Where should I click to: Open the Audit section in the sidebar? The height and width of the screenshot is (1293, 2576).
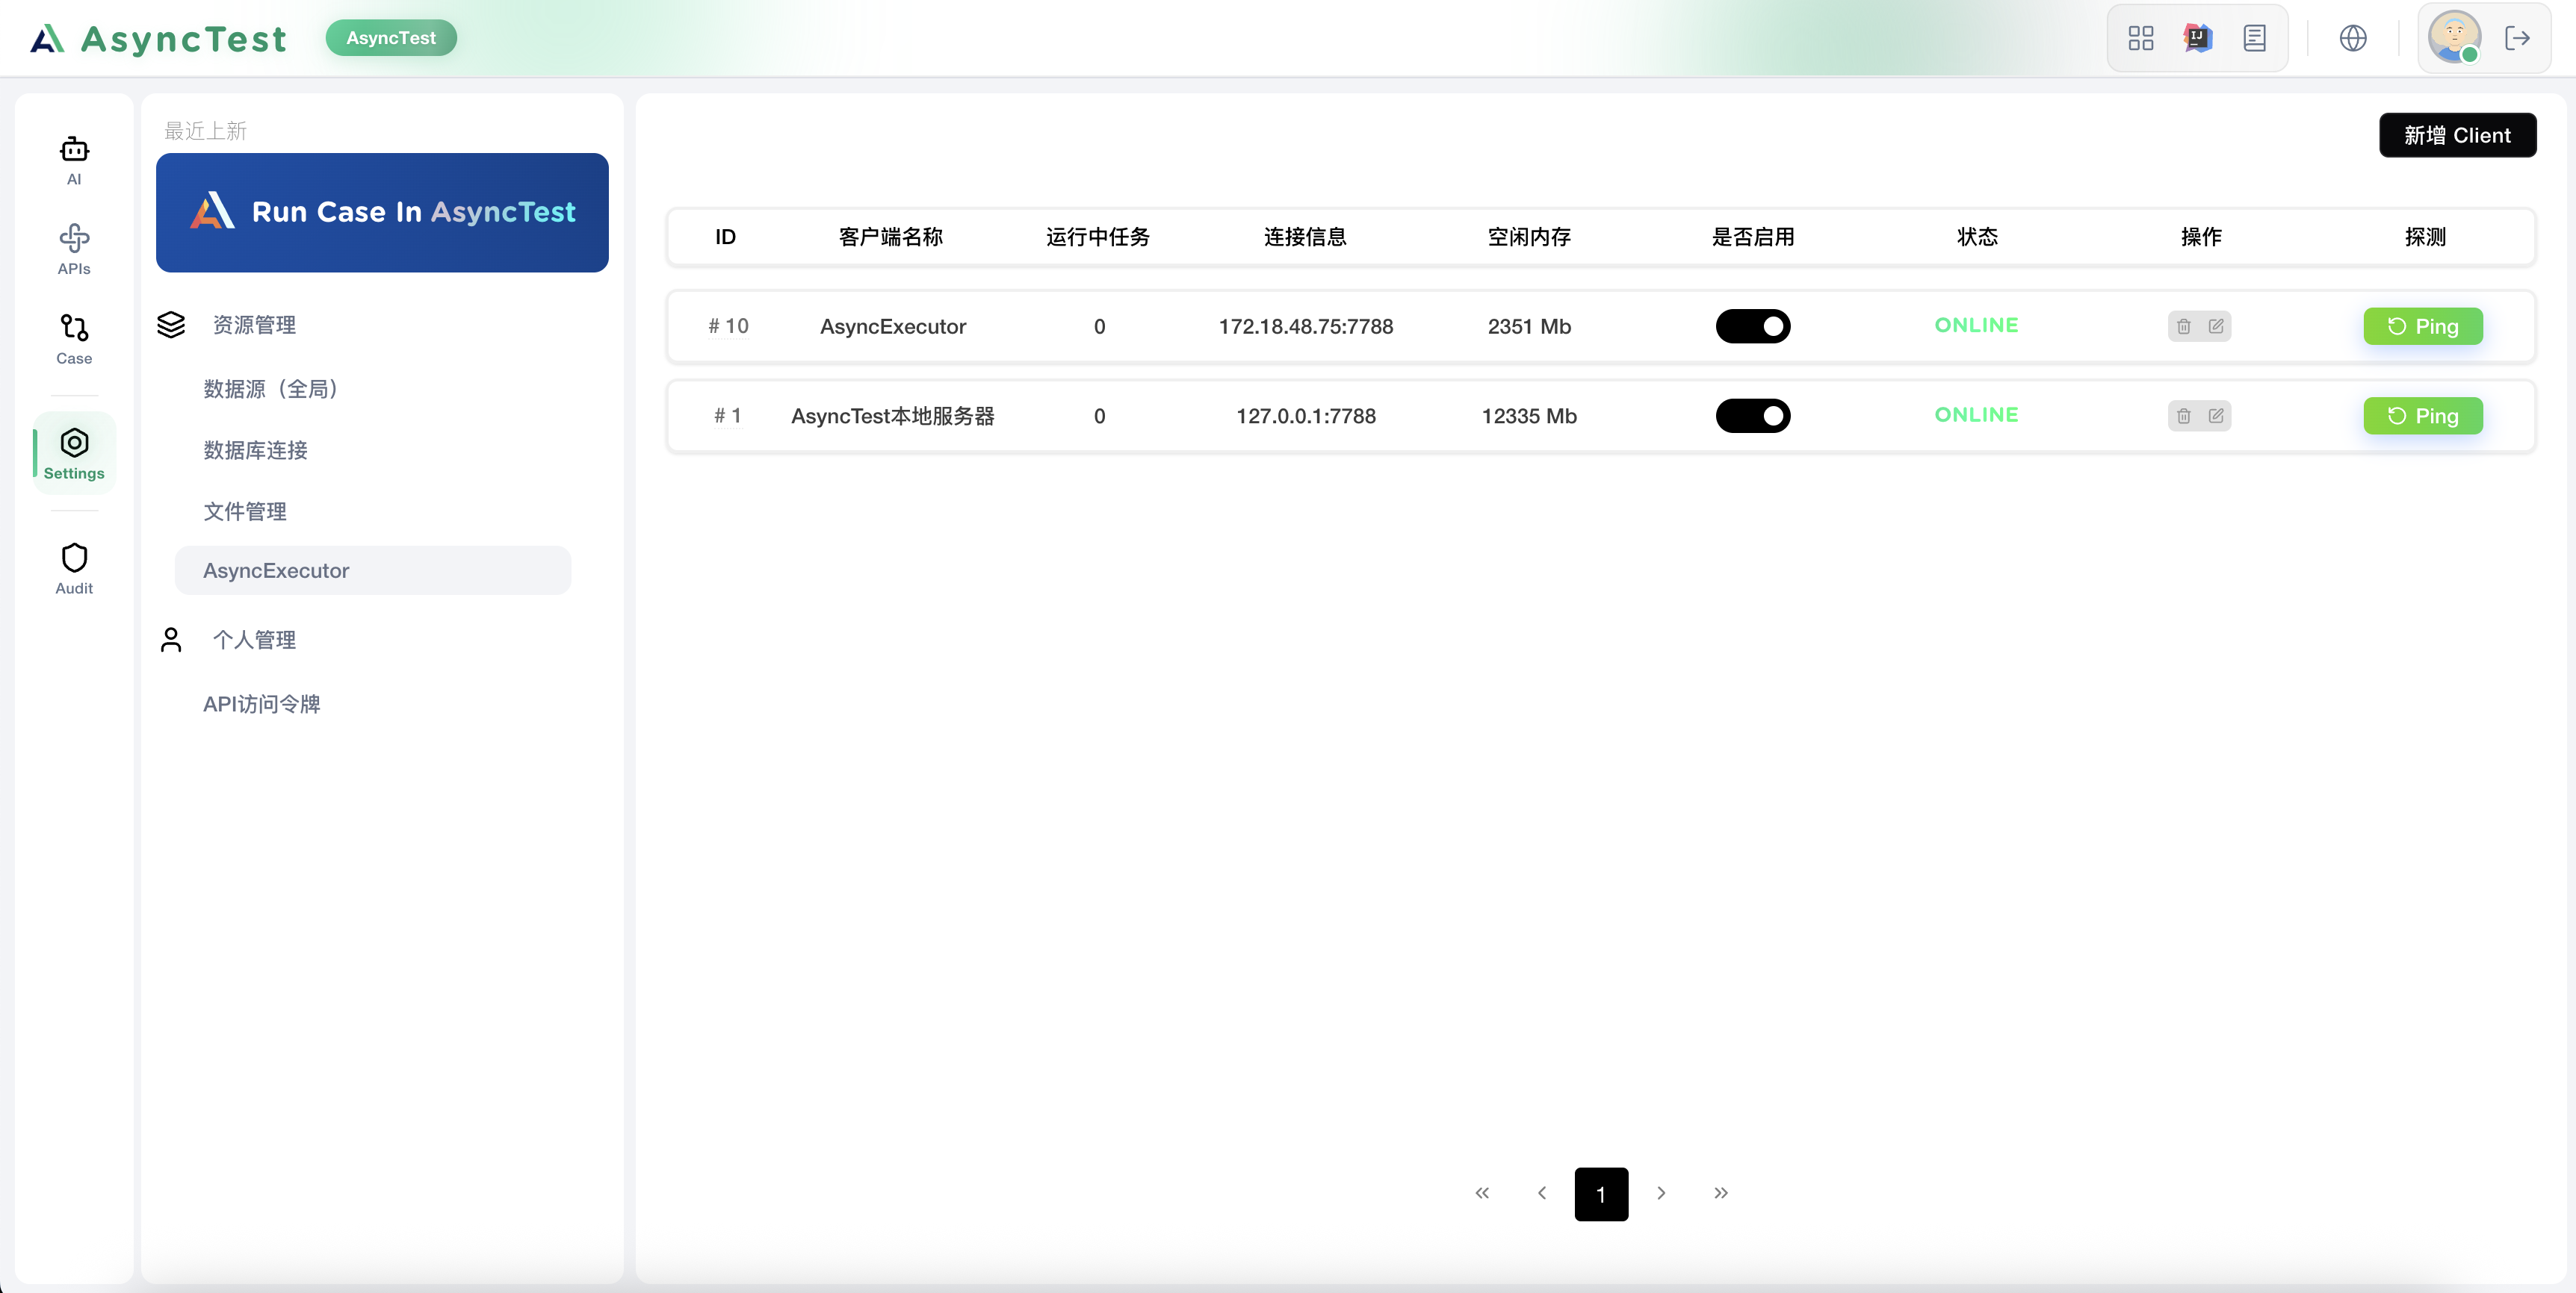(x=73, y=567)
